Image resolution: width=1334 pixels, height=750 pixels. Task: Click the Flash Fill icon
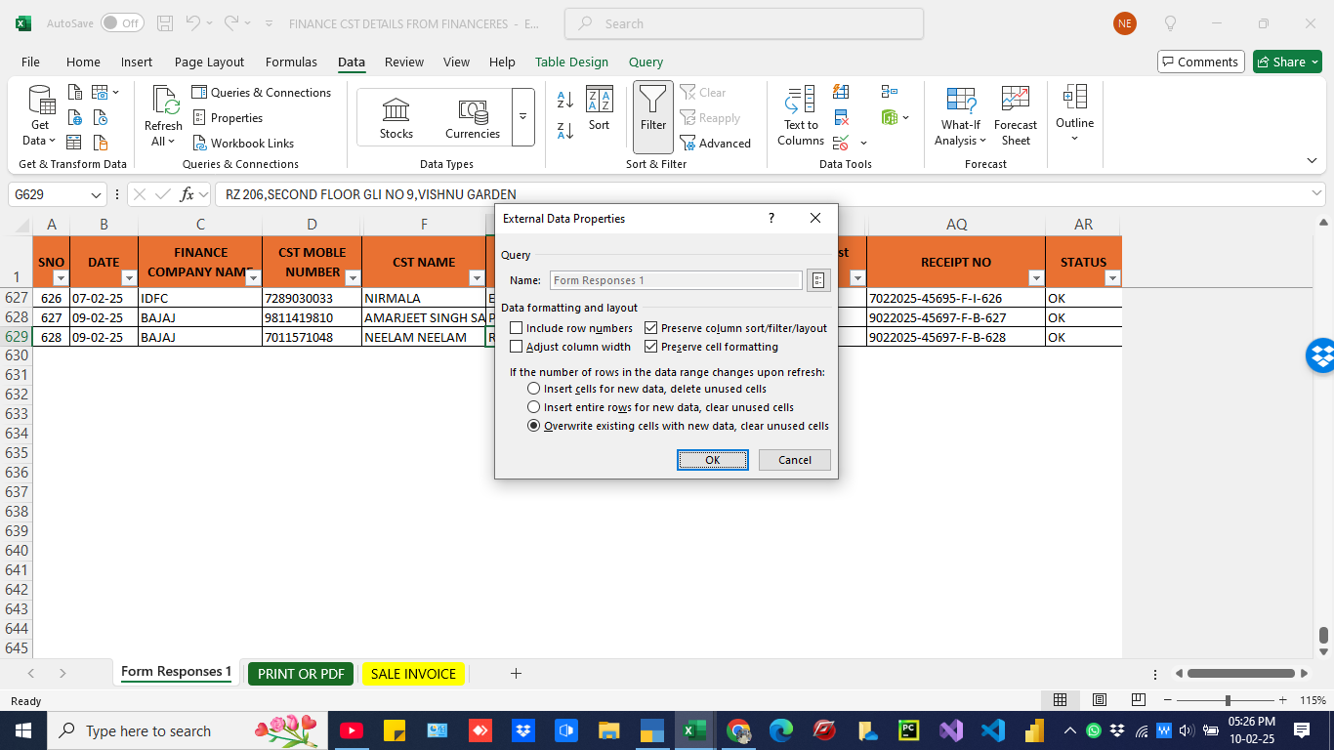pyautogui.click(x=841, y=91)
